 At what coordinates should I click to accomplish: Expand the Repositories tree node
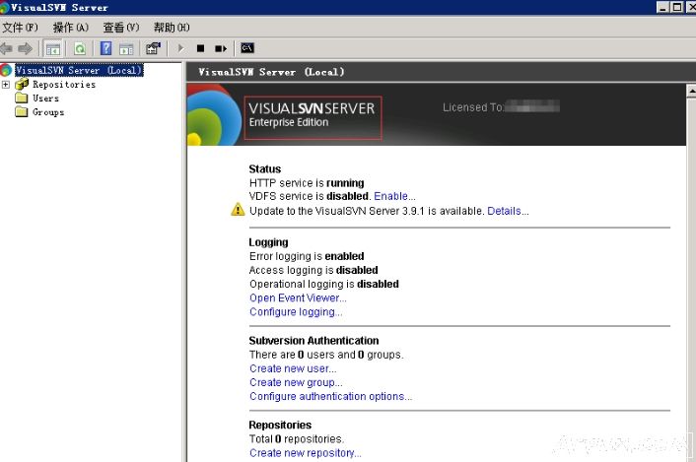pyautogui.click(x=5, y=85)
